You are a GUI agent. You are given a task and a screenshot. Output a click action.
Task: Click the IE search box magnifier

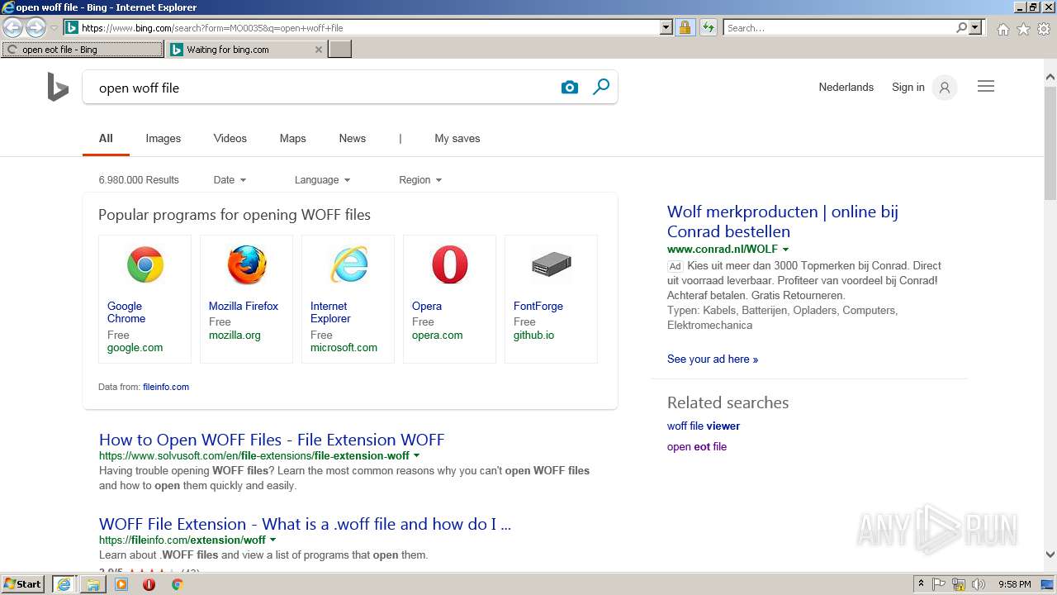pyautogui.click(x=961, y=28)
